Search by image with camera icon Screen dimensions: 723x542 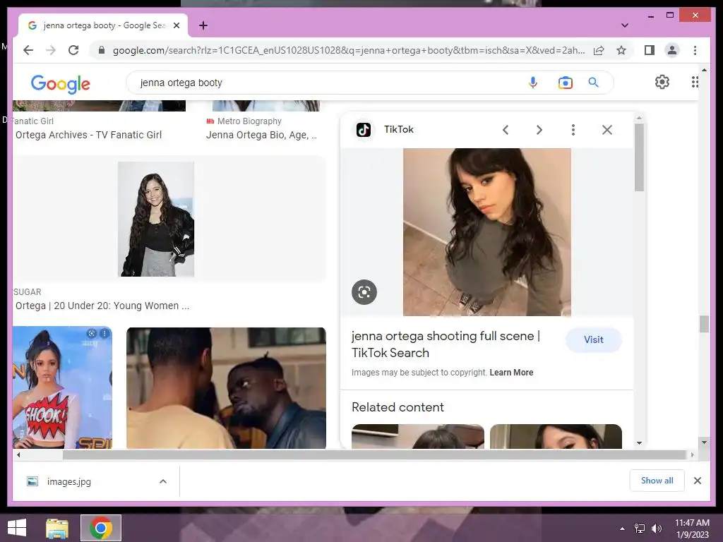coord(566,83)
